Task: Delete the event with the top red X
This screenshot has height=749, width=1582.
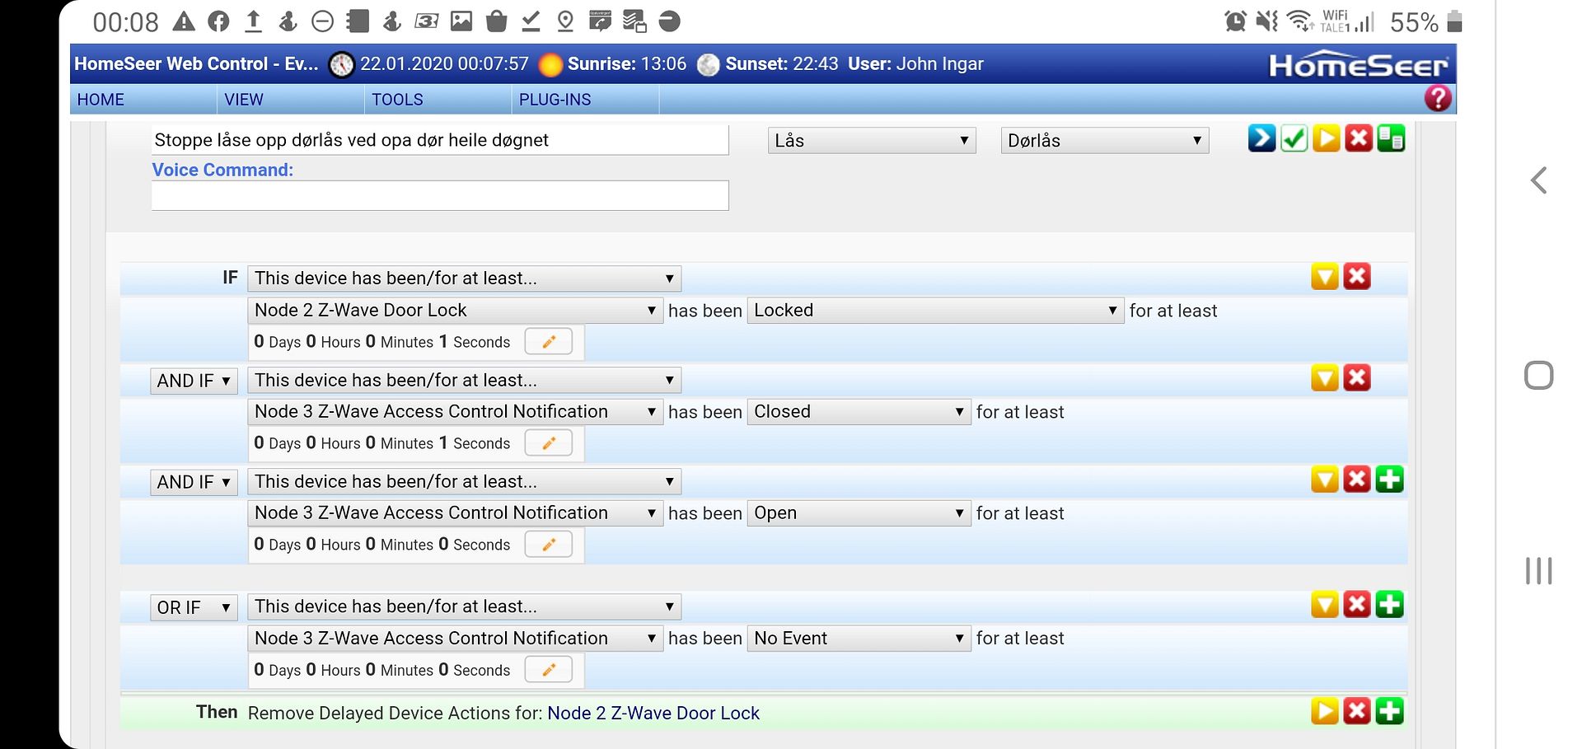Action: point(1359,138)
